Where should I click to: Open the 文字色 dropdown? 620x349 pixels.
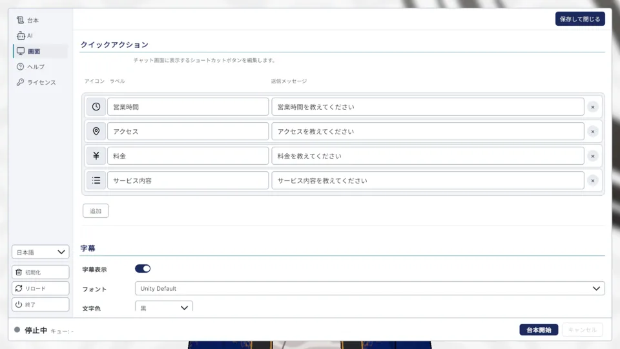tap(164, 307)
